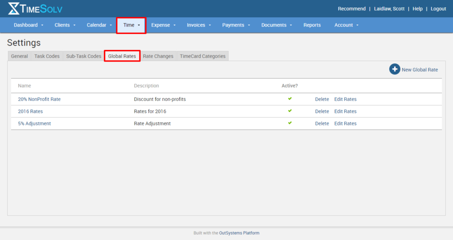Click the TimeSolv hourglass logo
The width and height of the screenshot is (453, 240).
pyautogui.click(x=14, y=8)
